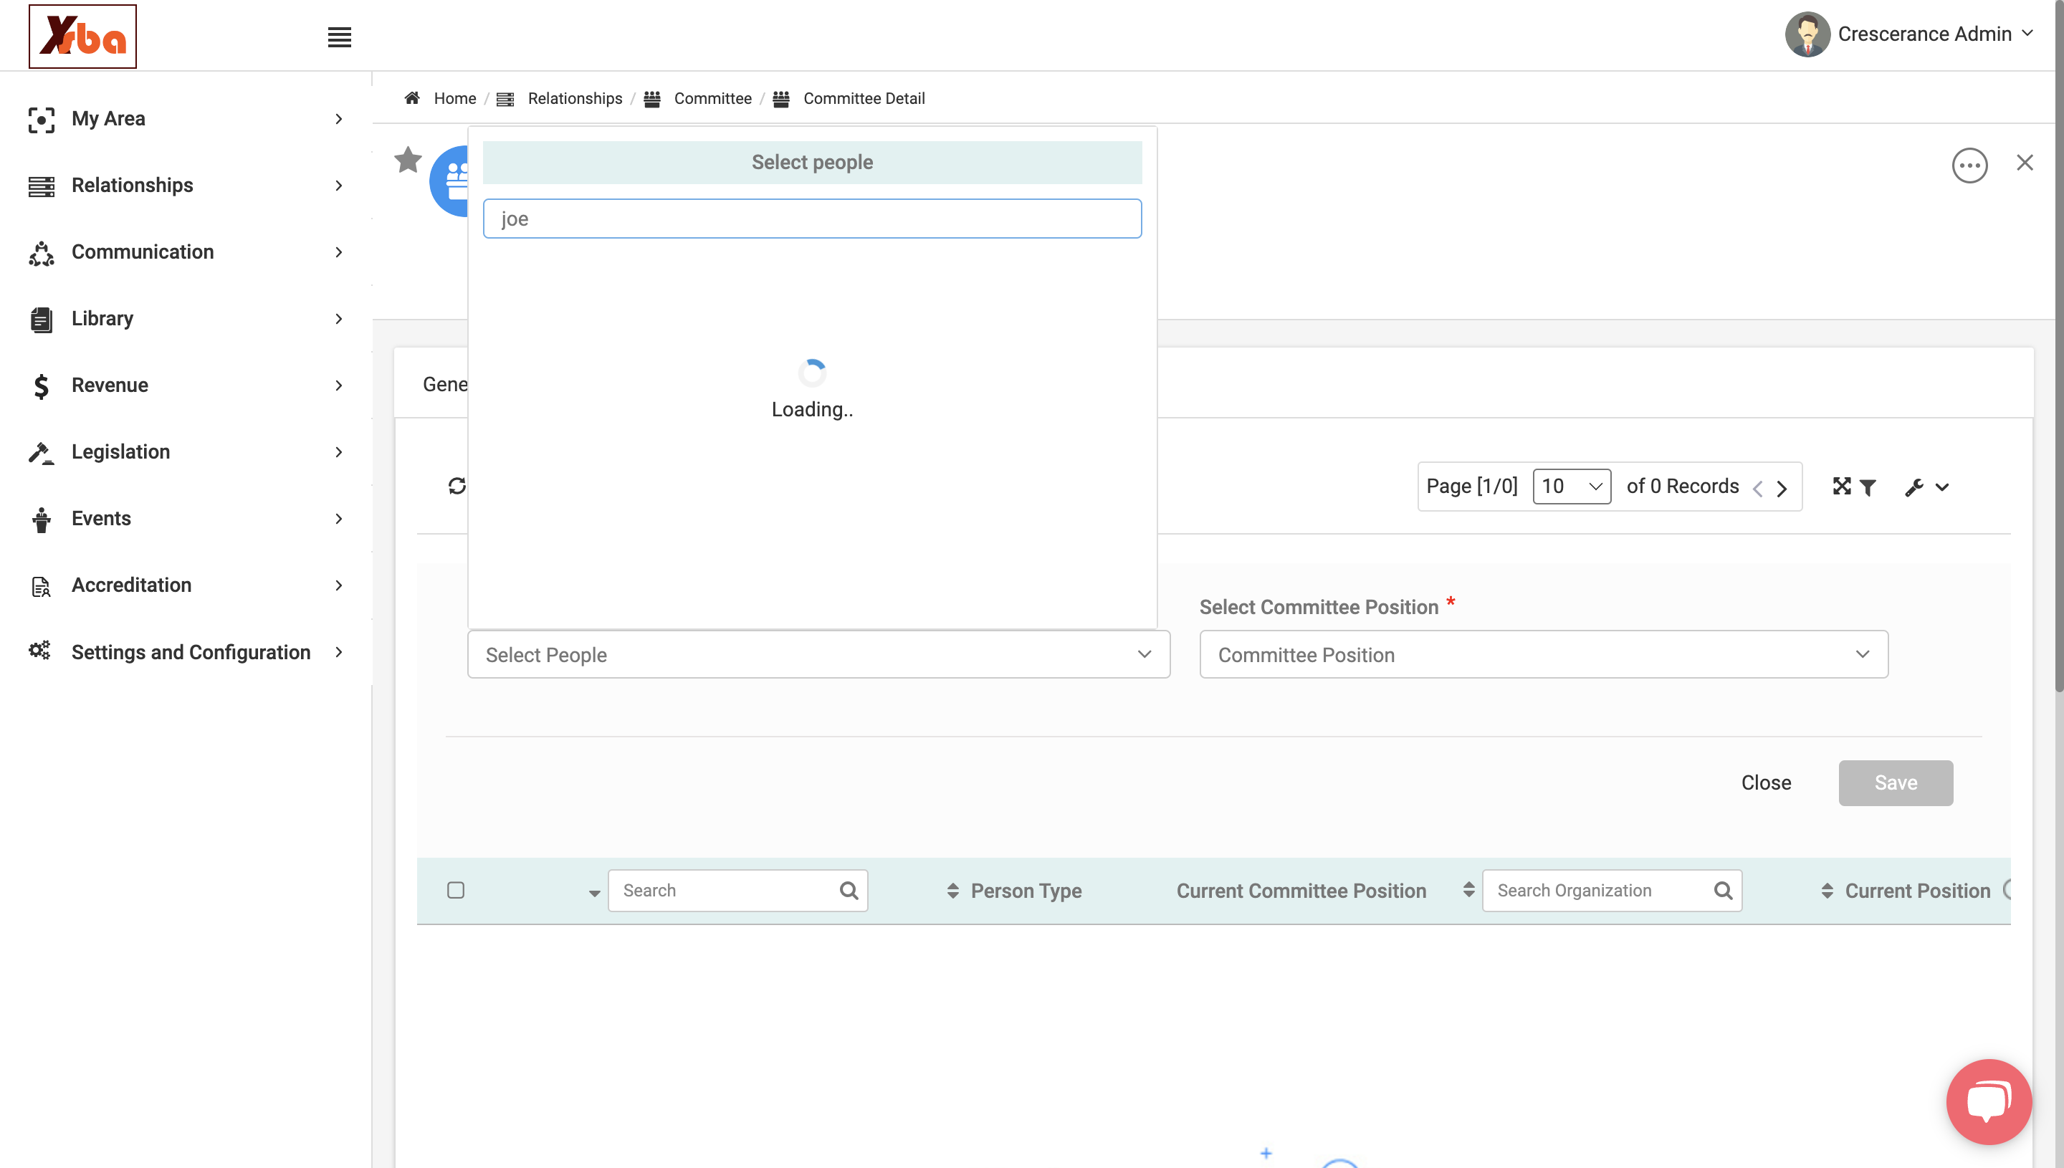Go to Relationships breadcrumb link
2064x1168 pixels.
574,98
